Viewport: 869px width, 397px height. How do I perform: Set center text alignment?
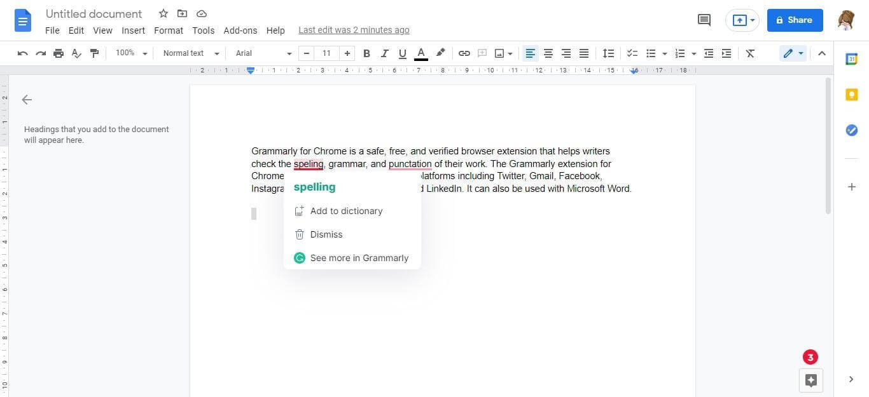click(548, 53)
